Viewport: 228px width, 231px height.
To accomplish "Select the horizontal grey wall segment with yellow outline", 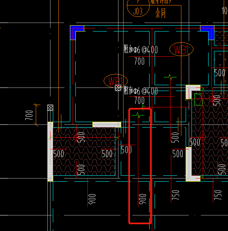I will [x=107, y=124].
